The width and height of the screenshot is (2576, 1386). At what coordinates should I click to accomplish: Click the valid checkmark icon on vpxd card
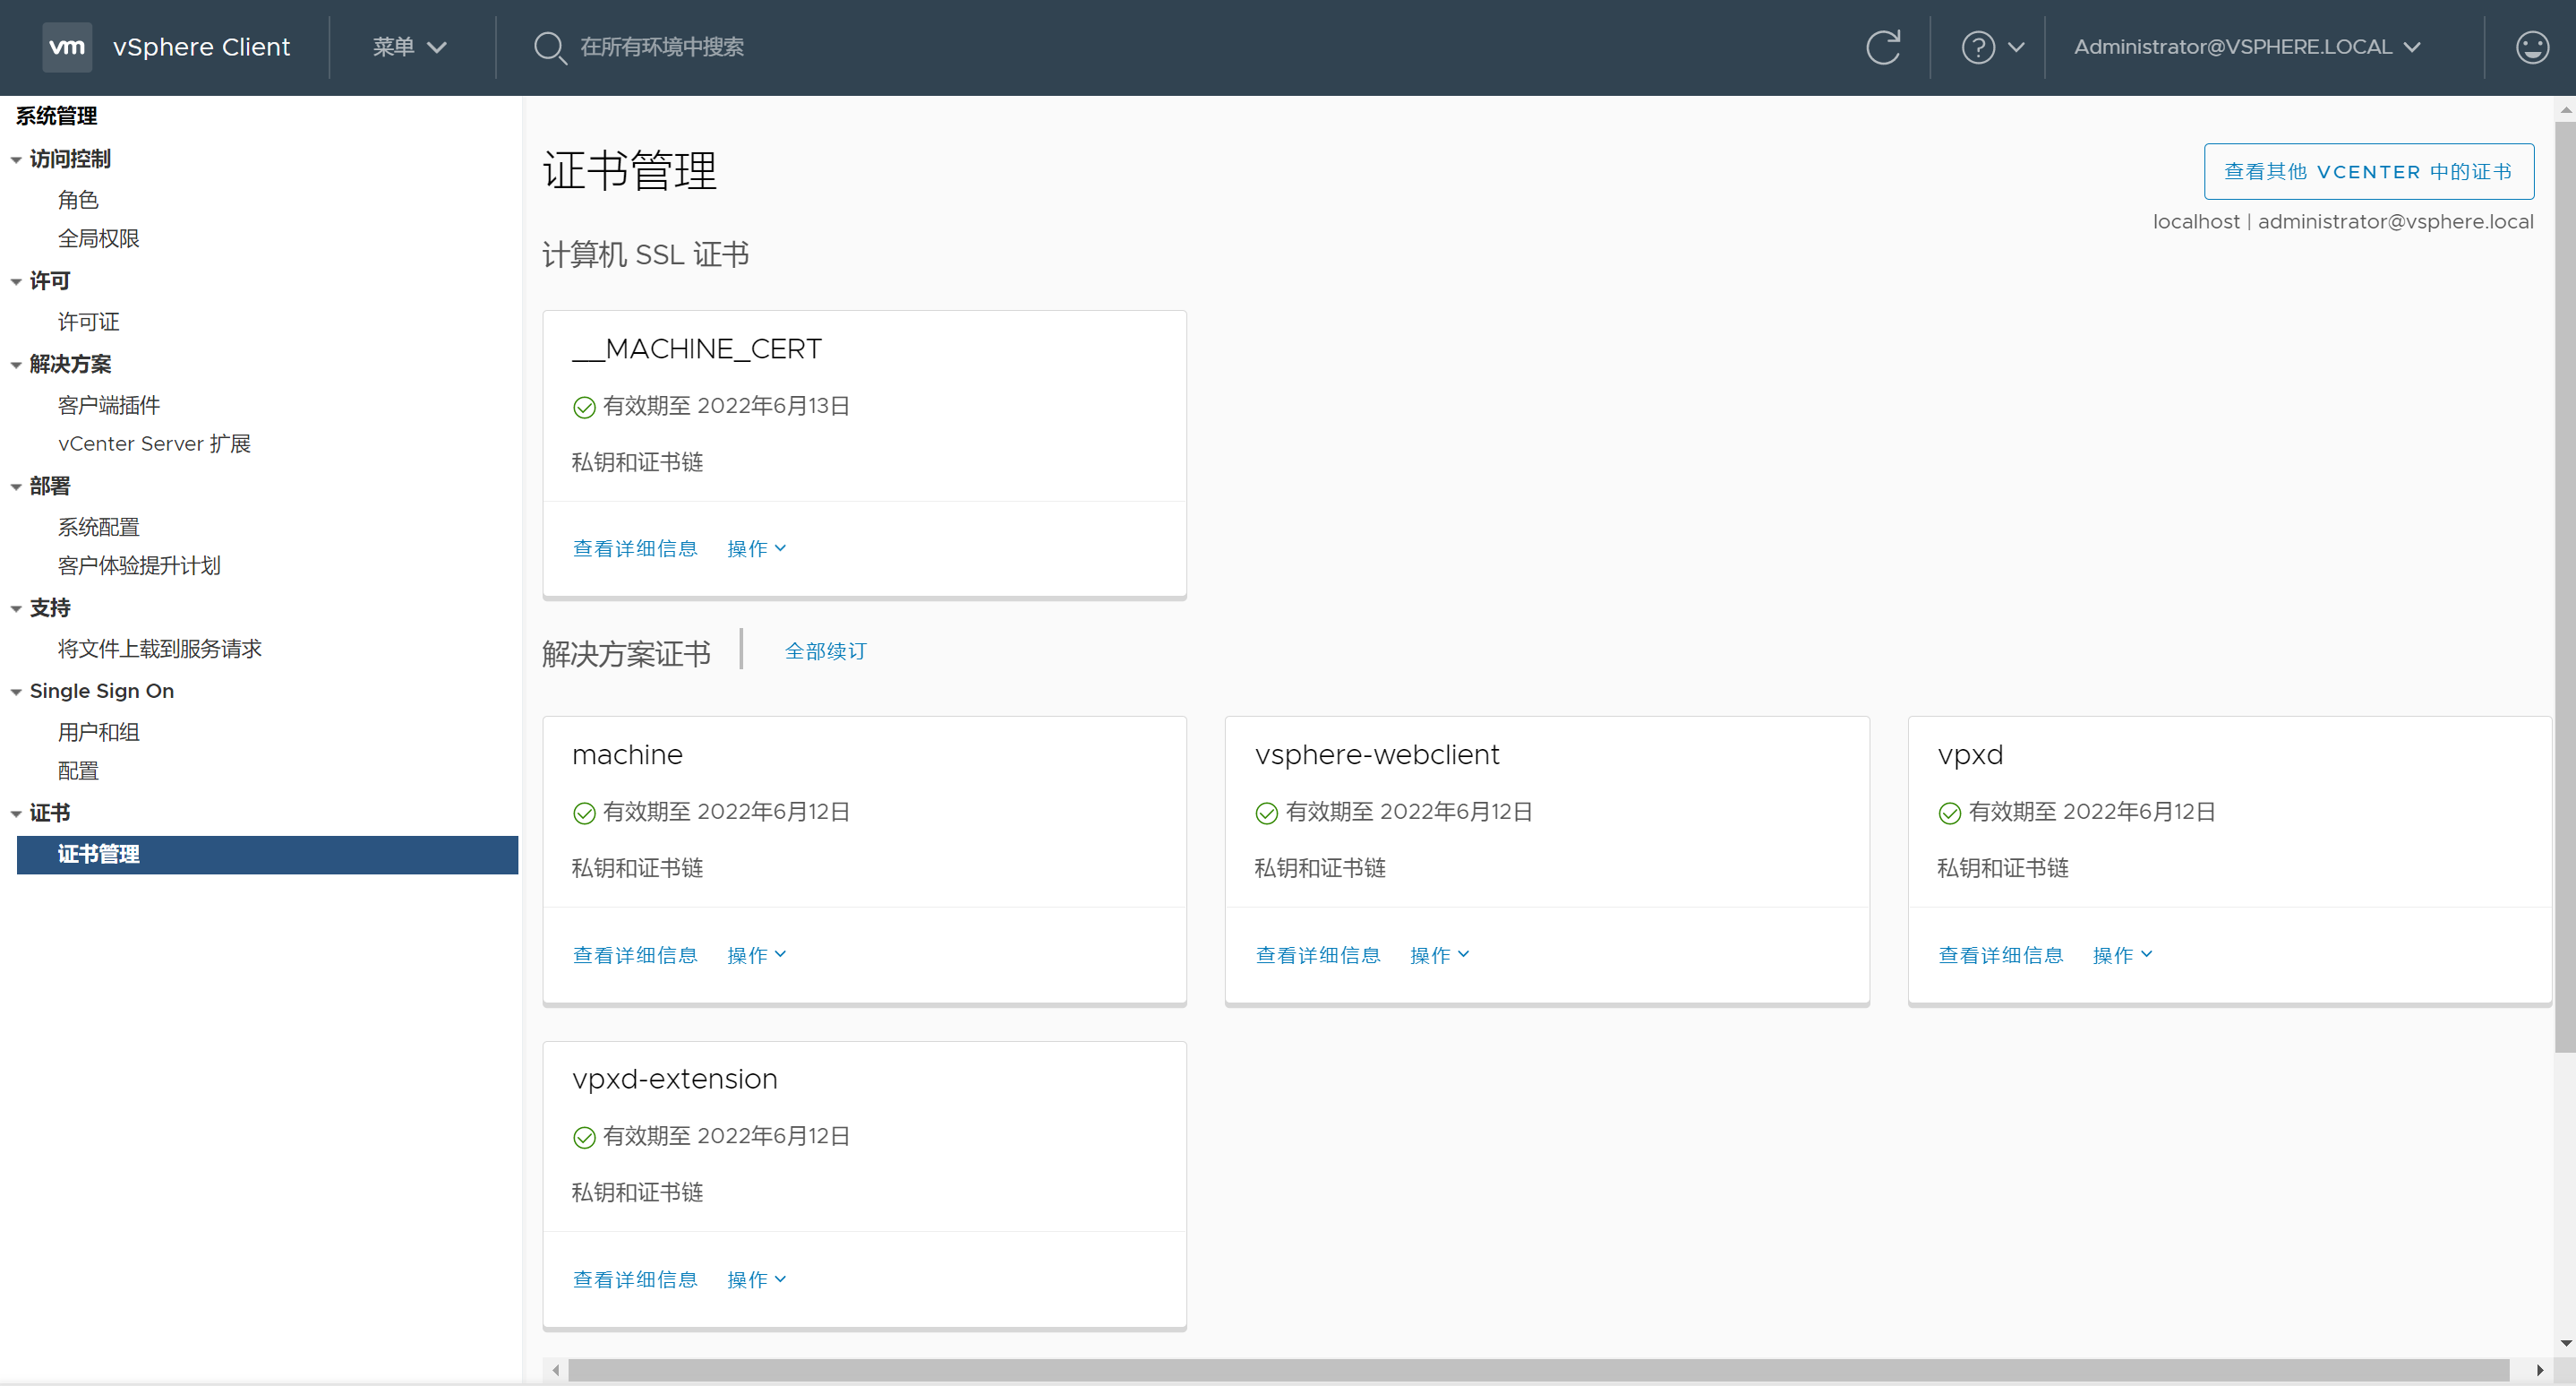(x=1950, y=814)
